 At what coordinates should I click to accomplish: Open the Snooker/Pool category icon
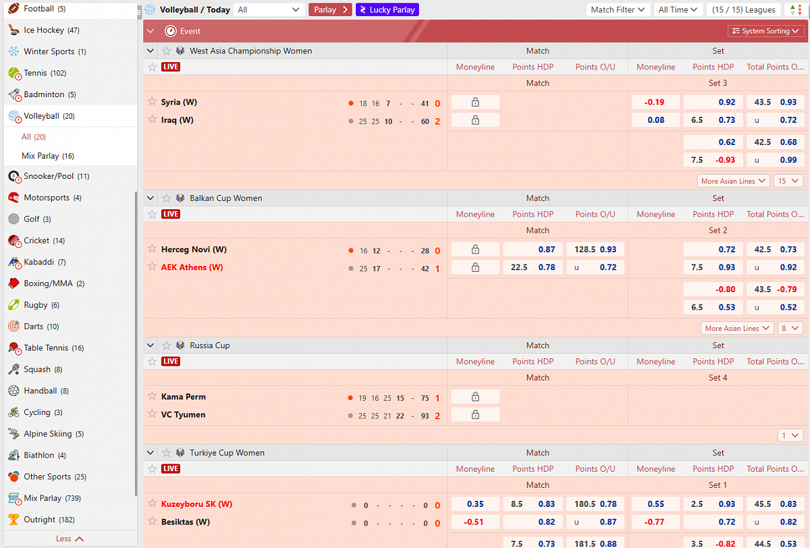[x=15, y=176]
